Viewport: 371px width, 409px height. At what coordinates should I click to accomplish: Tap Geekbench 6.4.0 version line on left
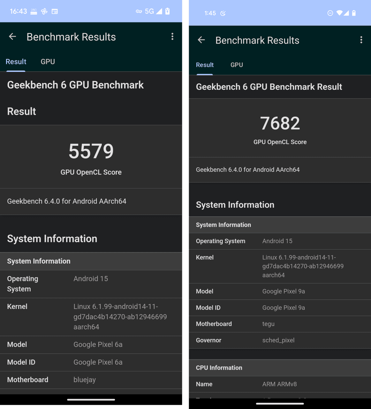(x=67, y=201)
